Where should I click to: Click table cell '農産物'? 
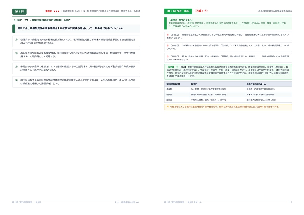coord(169,89)
